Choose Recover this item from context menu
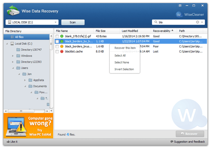The height and width of the screenshot is (149, 211). (125, 48)
